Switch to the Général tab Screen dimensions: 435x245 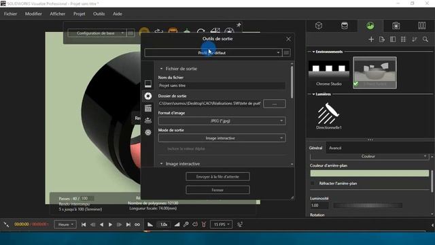[315, 148]
